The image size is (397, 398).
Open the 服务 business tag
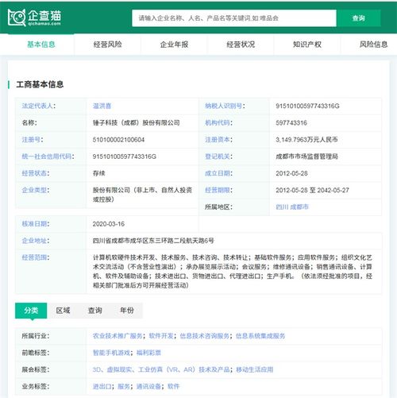pyautogui.click(x=124, y=386)
